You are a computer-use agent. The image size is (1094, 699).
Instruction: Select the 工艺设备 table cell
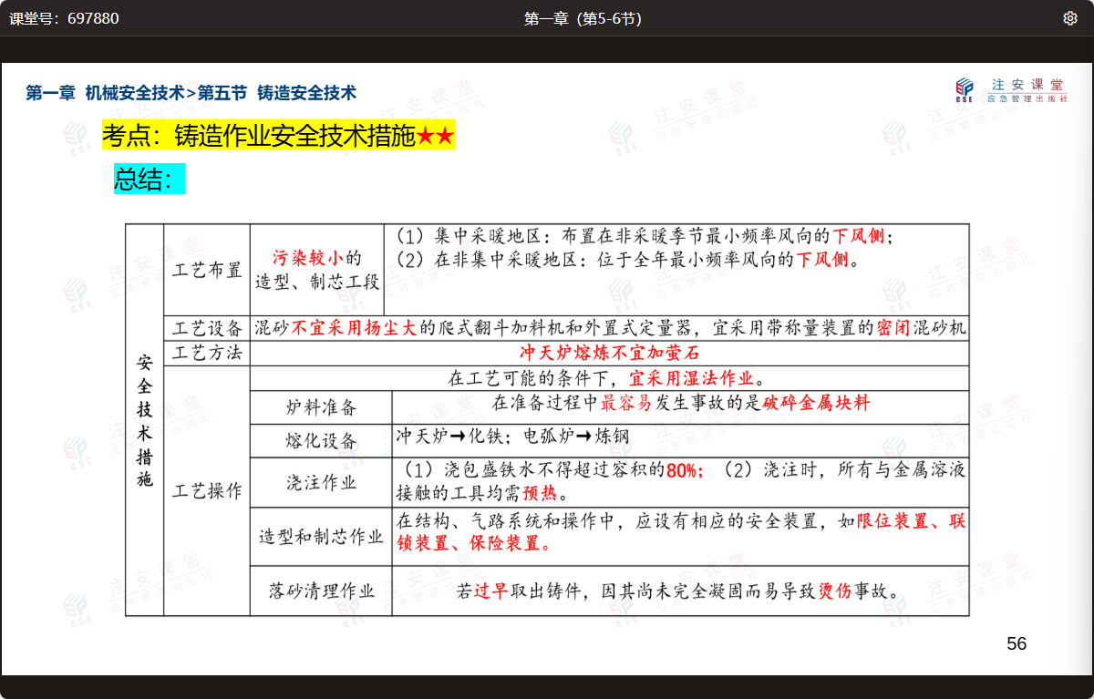pyautogui.click(x=207, y=328)
